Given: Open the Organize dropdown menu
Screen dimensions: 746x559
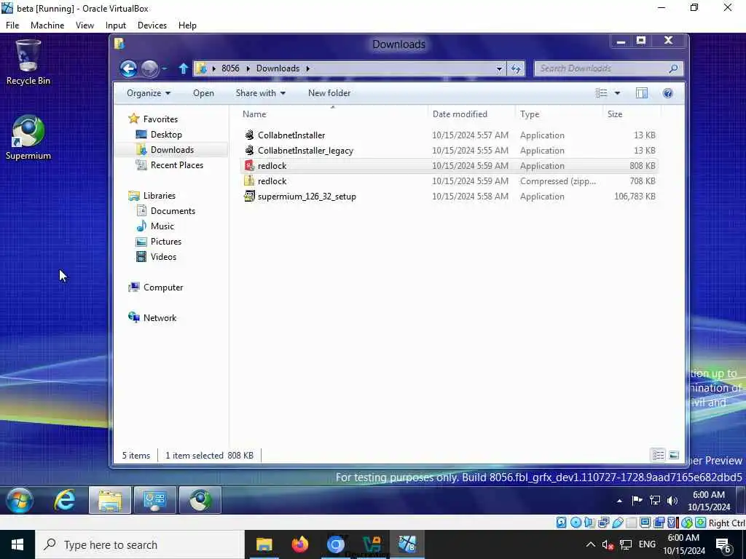Looking at the screenshot, I should coord(149,93).
